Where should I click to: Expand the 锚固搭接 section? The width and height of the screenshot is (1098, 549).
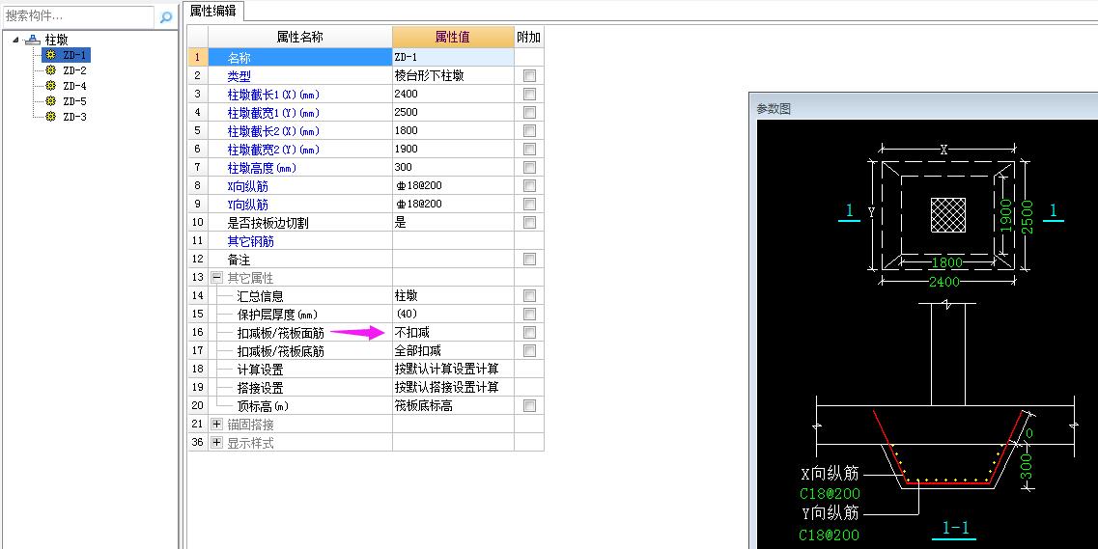(216, 424)
